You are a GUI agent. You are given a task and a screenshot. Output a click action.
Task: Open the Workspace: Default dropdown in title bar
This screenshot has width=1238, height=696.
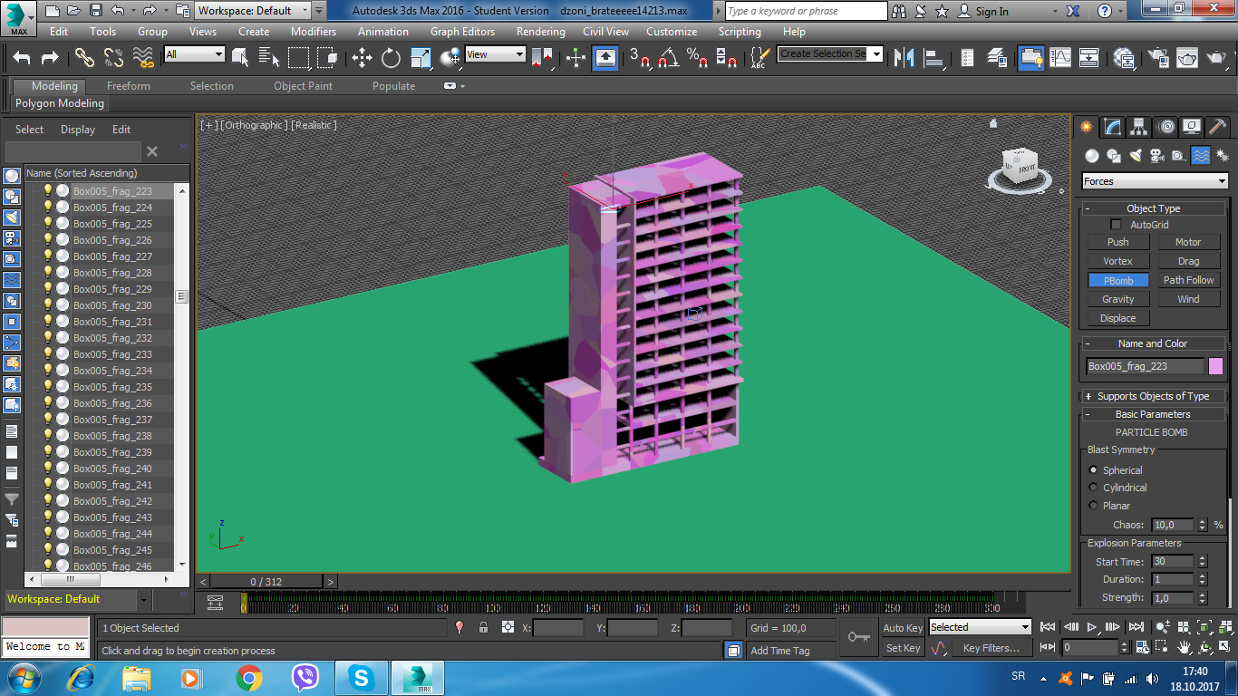click(x=253, y=11)
